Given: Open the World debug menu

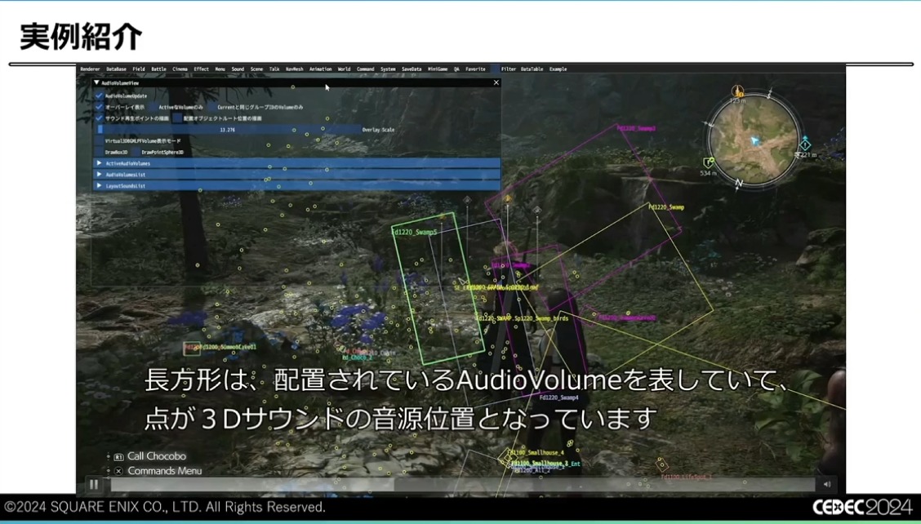Looking at the screenshot, I should tap(345, 69).
